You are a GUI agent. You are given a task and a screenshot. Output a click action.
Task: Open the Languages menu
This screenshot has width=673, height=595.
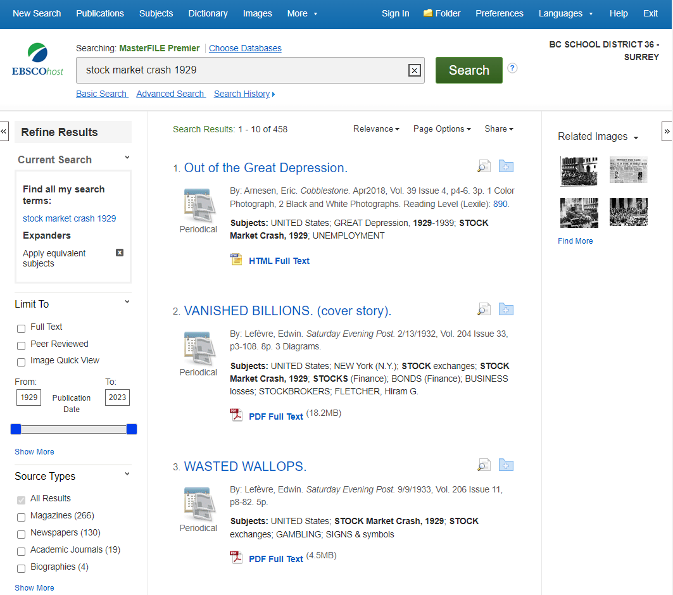click(565, 13)
